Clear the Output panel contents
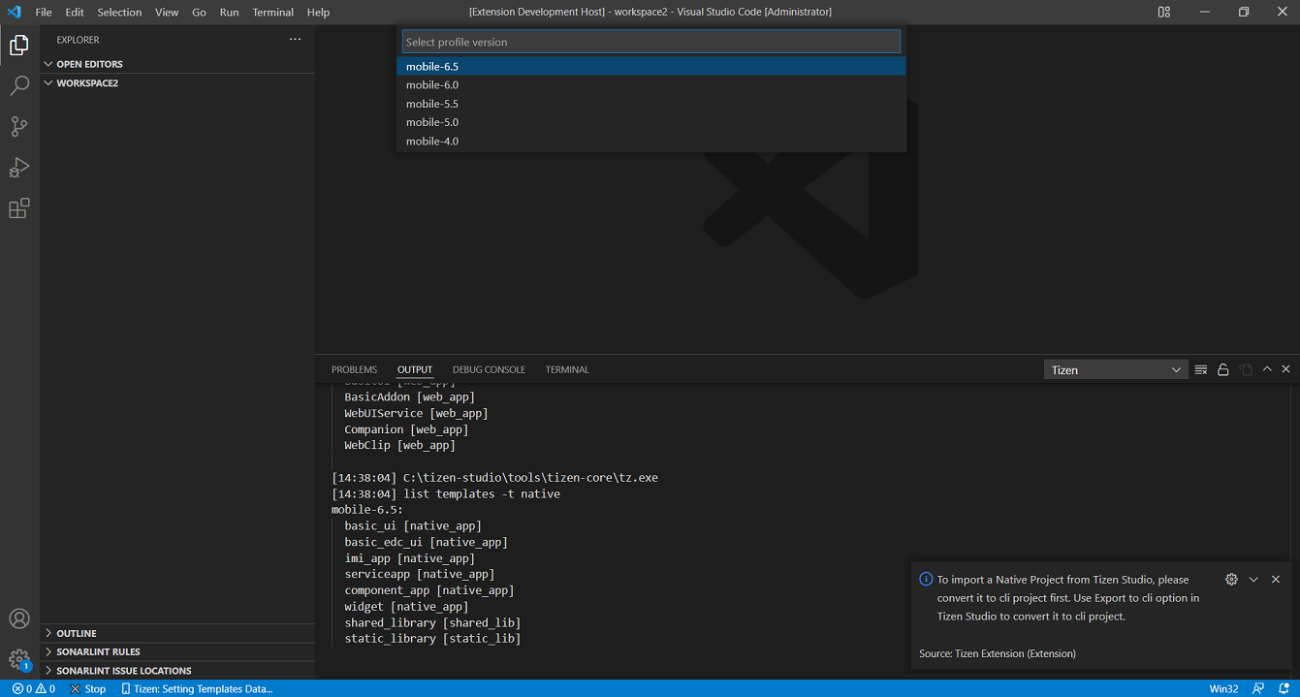Image resolution: width=1300 pixels, height=697 pixels. [1201, 369]
